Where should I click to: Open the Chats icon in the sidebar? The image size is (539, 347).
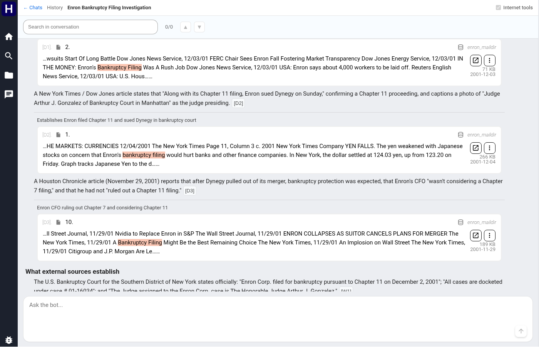tap(9, 94)
